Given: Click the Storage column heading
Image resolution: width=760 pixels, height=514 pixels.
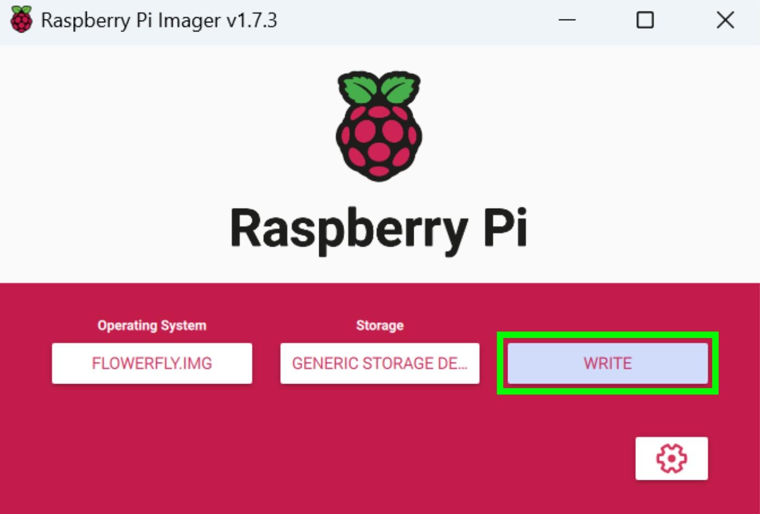Looking at the screenshot, I should pos(379,325).
